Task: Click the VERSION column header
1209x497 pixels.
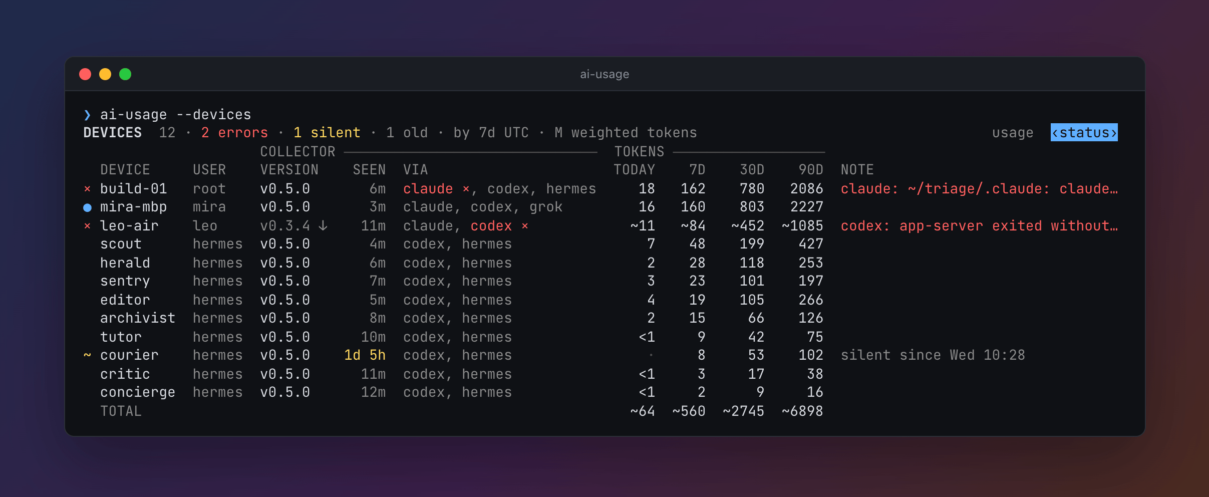Action: pos(289,170)
